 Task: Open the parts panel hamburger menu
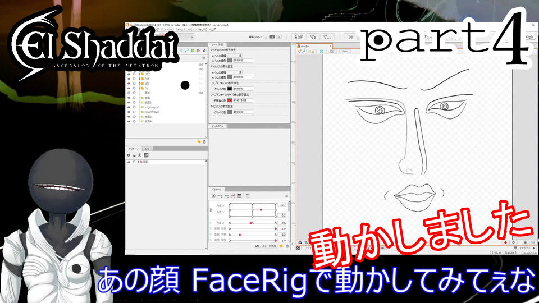203,59
